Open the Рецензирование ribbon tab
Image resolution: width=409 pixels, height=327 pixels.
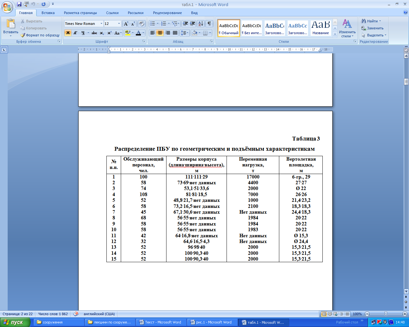pyautogui.click(x=167, y=13)
